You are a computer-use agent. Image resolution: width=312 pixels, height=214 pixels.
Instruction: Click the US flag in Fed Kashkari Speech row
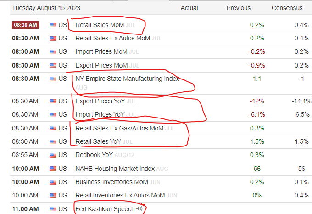point(53,209)
